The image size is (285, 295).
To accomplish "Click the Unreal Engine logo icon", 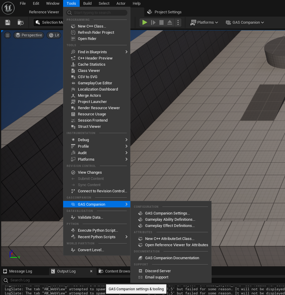I will click(8, 8).
